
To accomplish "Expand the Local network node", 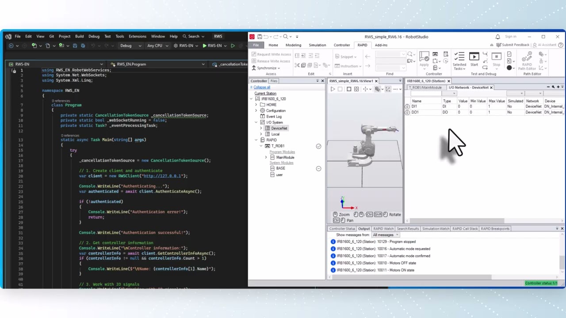I will click(261, 134).
